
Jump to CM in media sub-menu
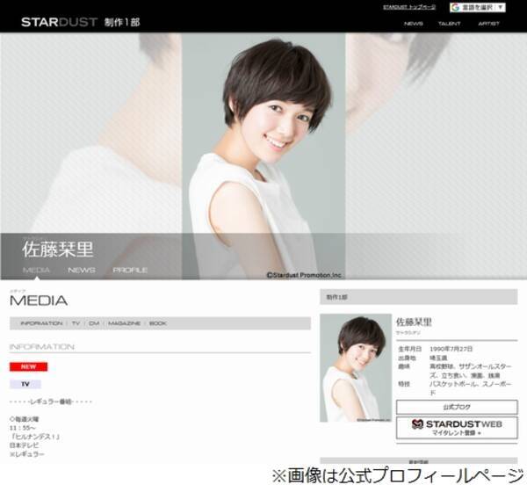(94, 323)
